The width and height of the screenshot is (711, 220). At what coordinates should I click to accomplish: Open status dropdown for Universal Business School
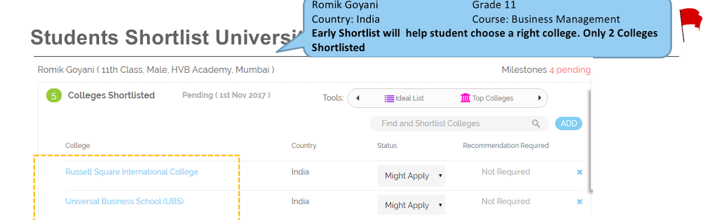click(x=411, y=205)
